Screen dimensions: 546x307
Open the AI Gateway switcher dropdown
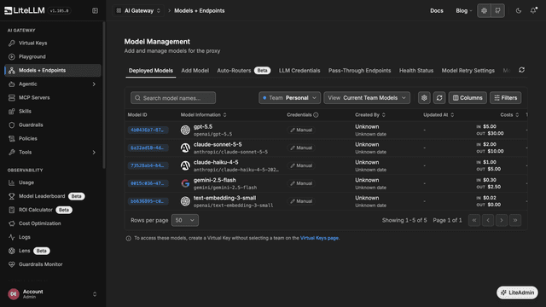(138, 11)
